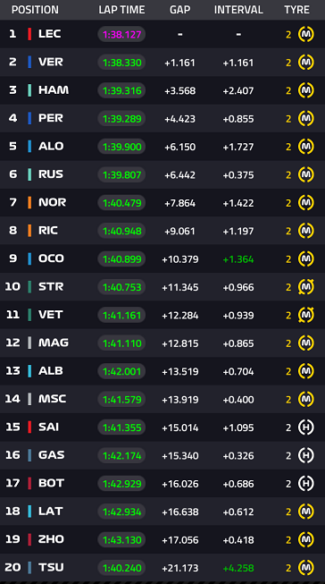Click LEC's red team colour bar
Viewport: 325px width, 584px height.
[x=29, y=34]
